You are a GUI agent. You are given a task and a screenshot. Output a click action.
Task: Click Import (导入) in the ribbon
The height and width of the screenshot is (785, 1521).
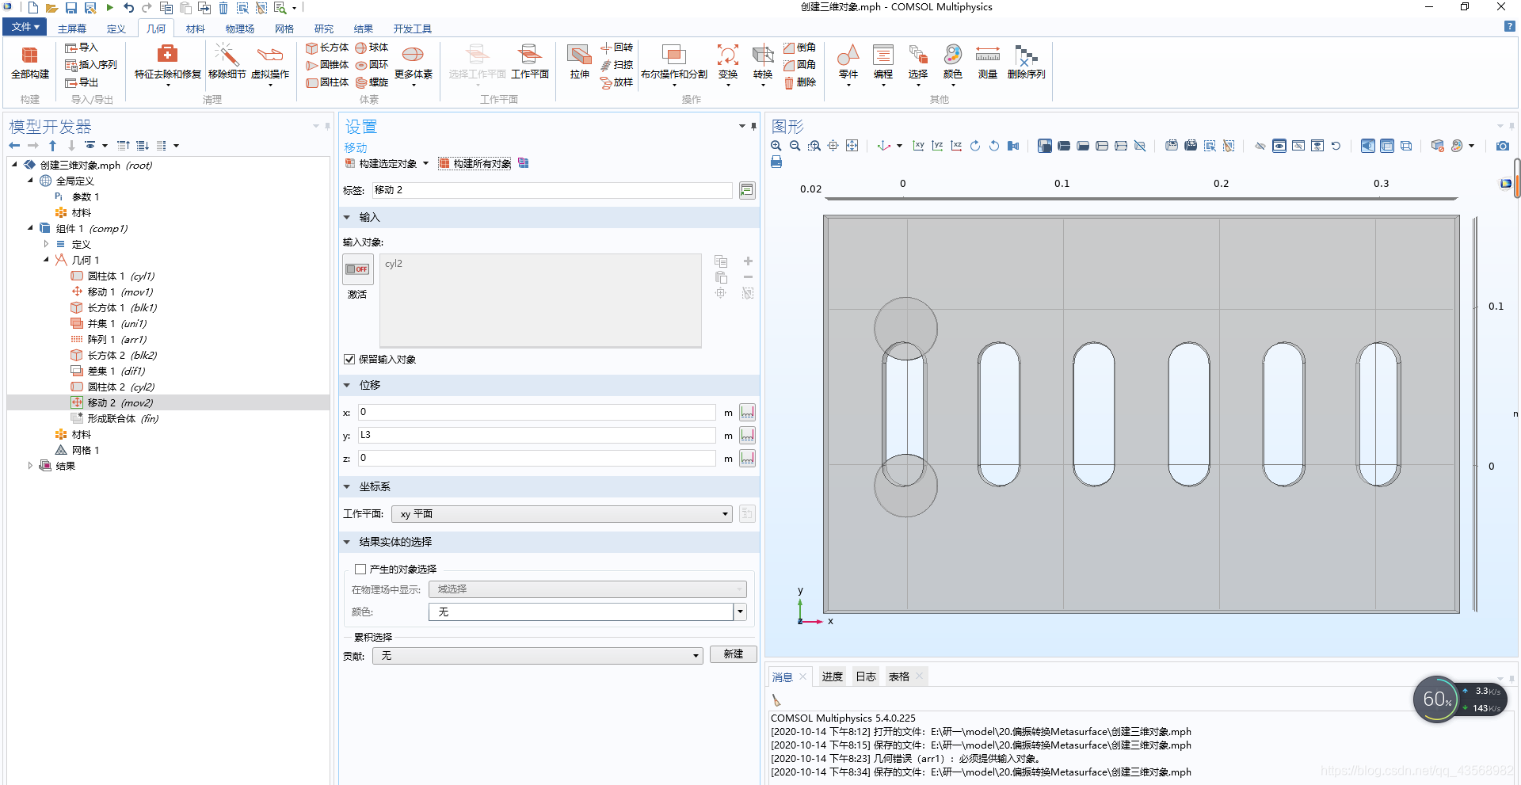click(82, 48)
